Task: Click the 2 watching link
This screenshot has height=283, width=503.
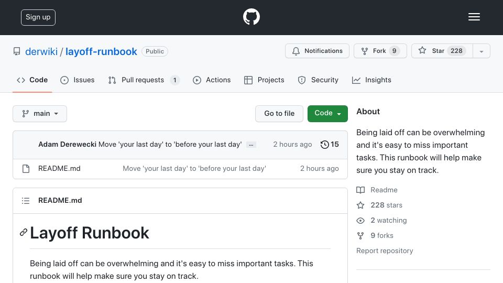Action: point(382,221)
